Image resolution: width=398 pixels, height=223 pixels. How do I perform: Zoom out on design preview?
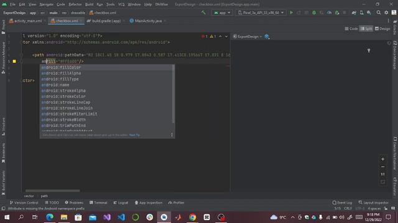[x=382, y=167]
